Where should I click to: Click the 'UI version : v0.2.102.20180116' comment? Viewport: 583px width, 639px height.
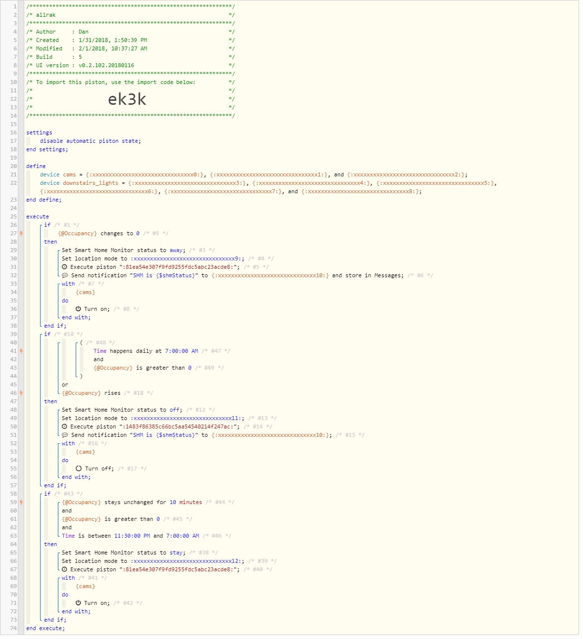tap(131, 65)
